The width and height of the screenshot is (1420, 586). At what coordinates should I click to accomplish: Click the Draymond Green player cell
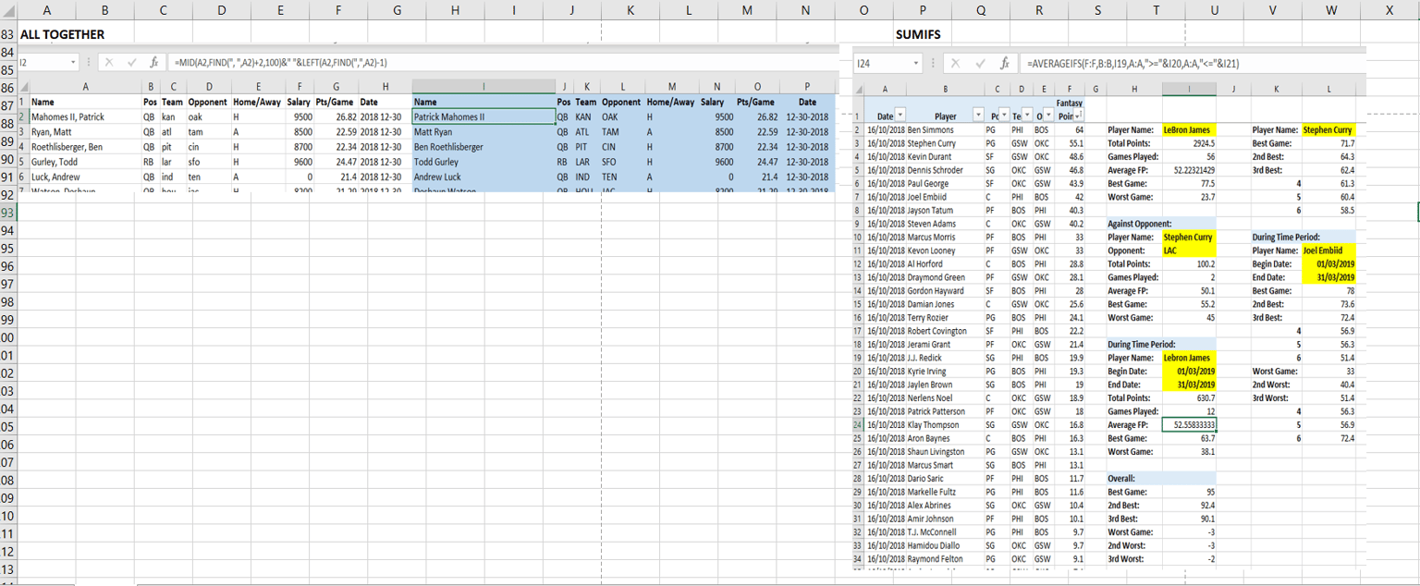pyautogui.click(x=947, y=277)
